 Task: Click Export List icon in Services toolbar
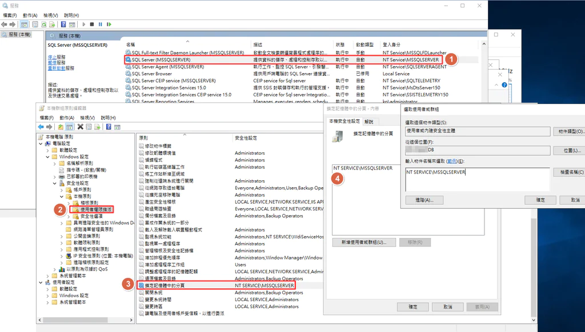52,24
